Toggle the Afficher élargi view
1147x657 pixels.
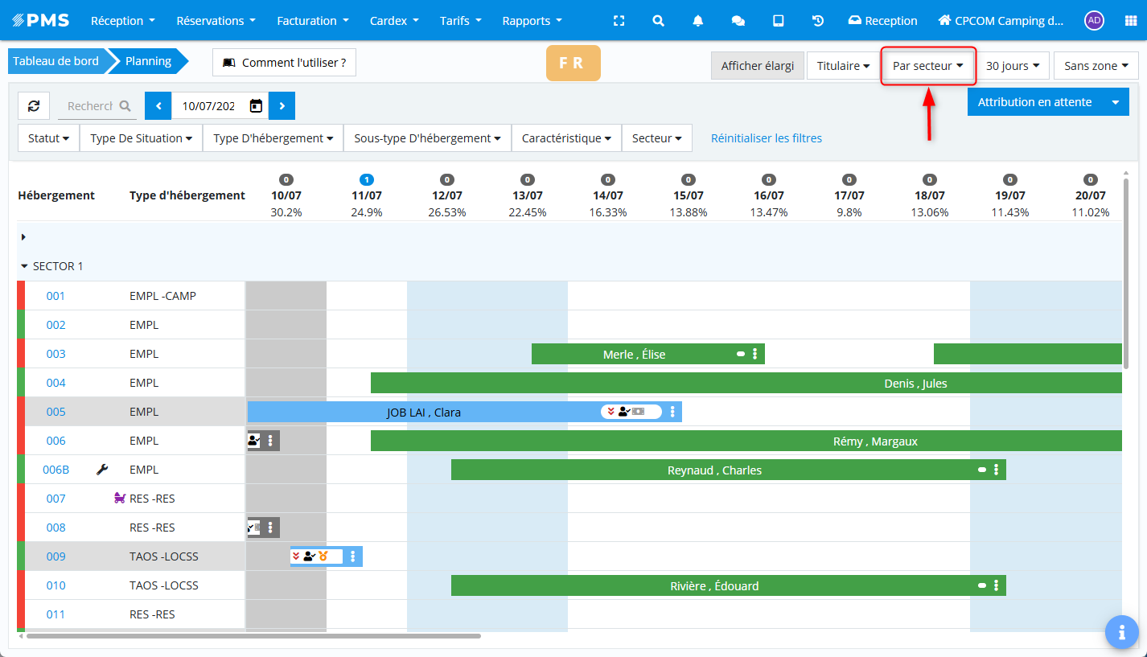(757, 66)
